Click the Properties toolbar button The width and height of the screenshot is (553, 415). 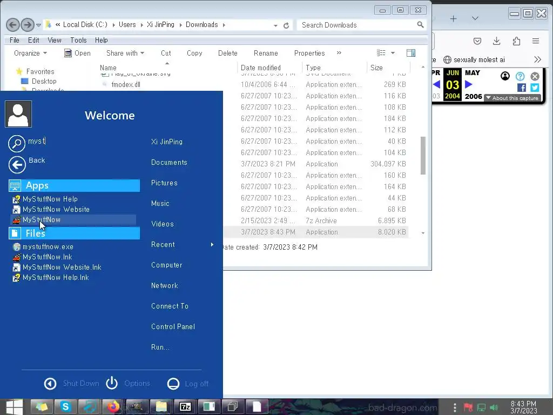[309, 53]
